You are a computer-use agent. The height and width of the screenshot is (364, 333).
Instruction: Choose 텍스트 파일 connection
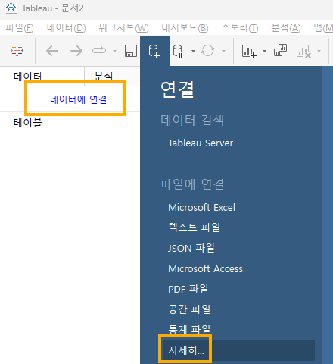[195, 227]
